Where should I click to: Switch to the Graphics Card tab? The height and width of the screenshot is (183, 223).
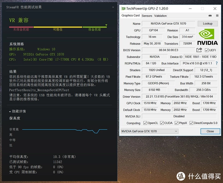[130, 16]
